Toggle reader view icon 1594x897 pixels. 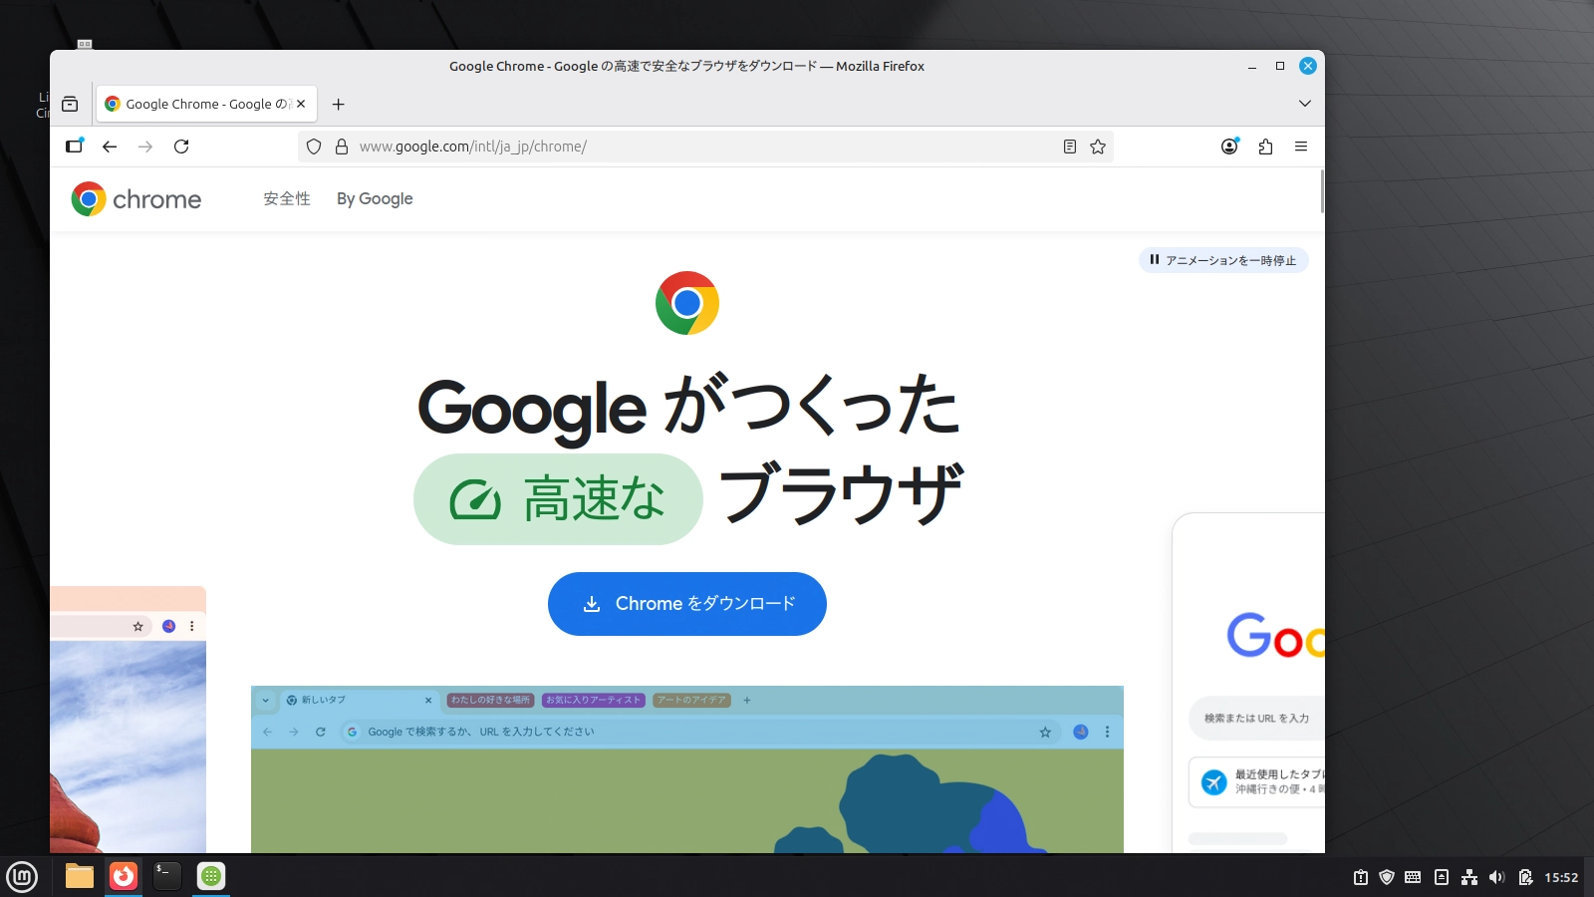1070,147
